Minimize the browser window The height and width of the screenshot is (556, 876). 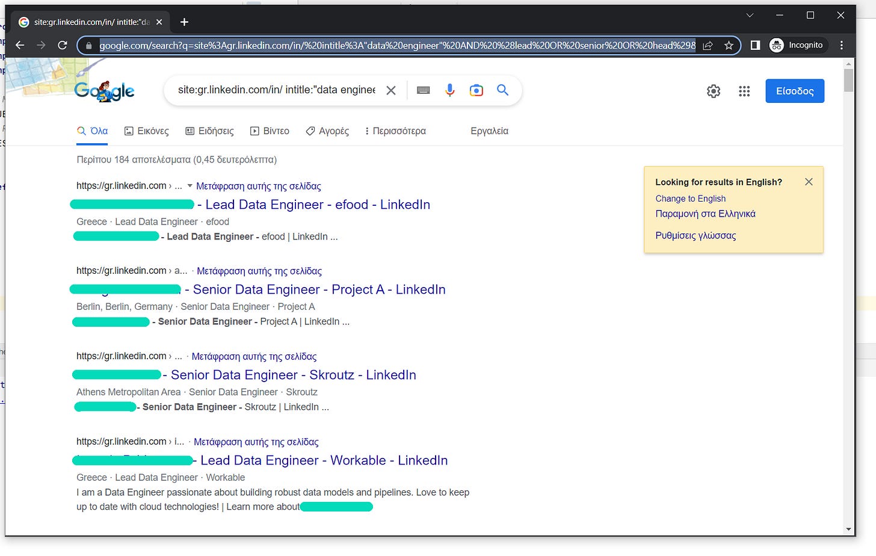coord(780,15)
